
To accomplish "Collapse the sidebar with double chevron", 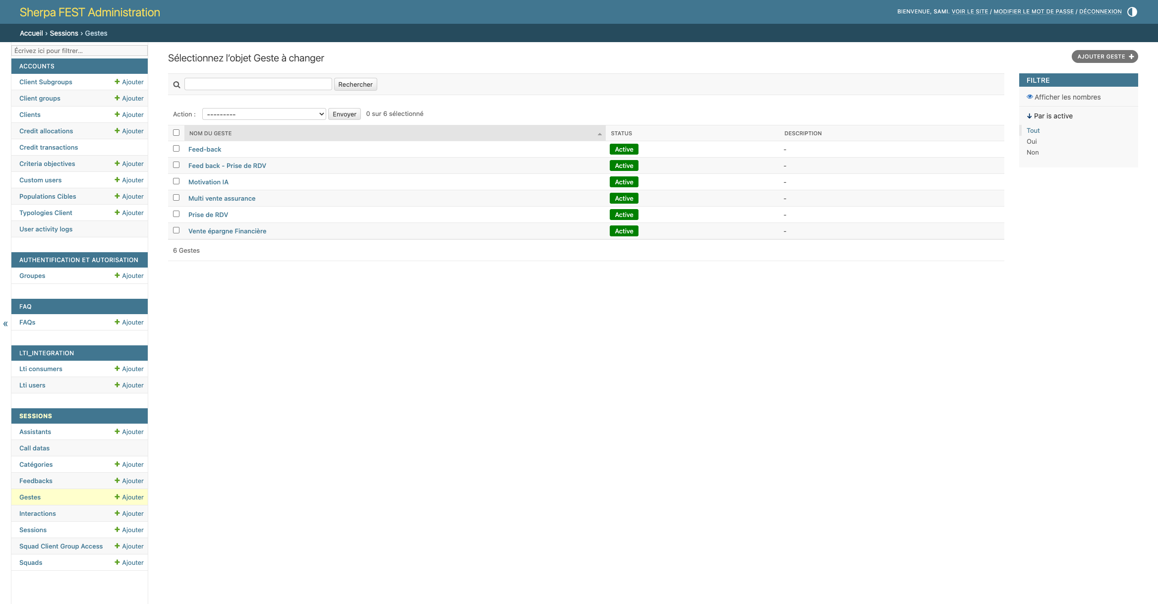I will [x=5, y=324].
